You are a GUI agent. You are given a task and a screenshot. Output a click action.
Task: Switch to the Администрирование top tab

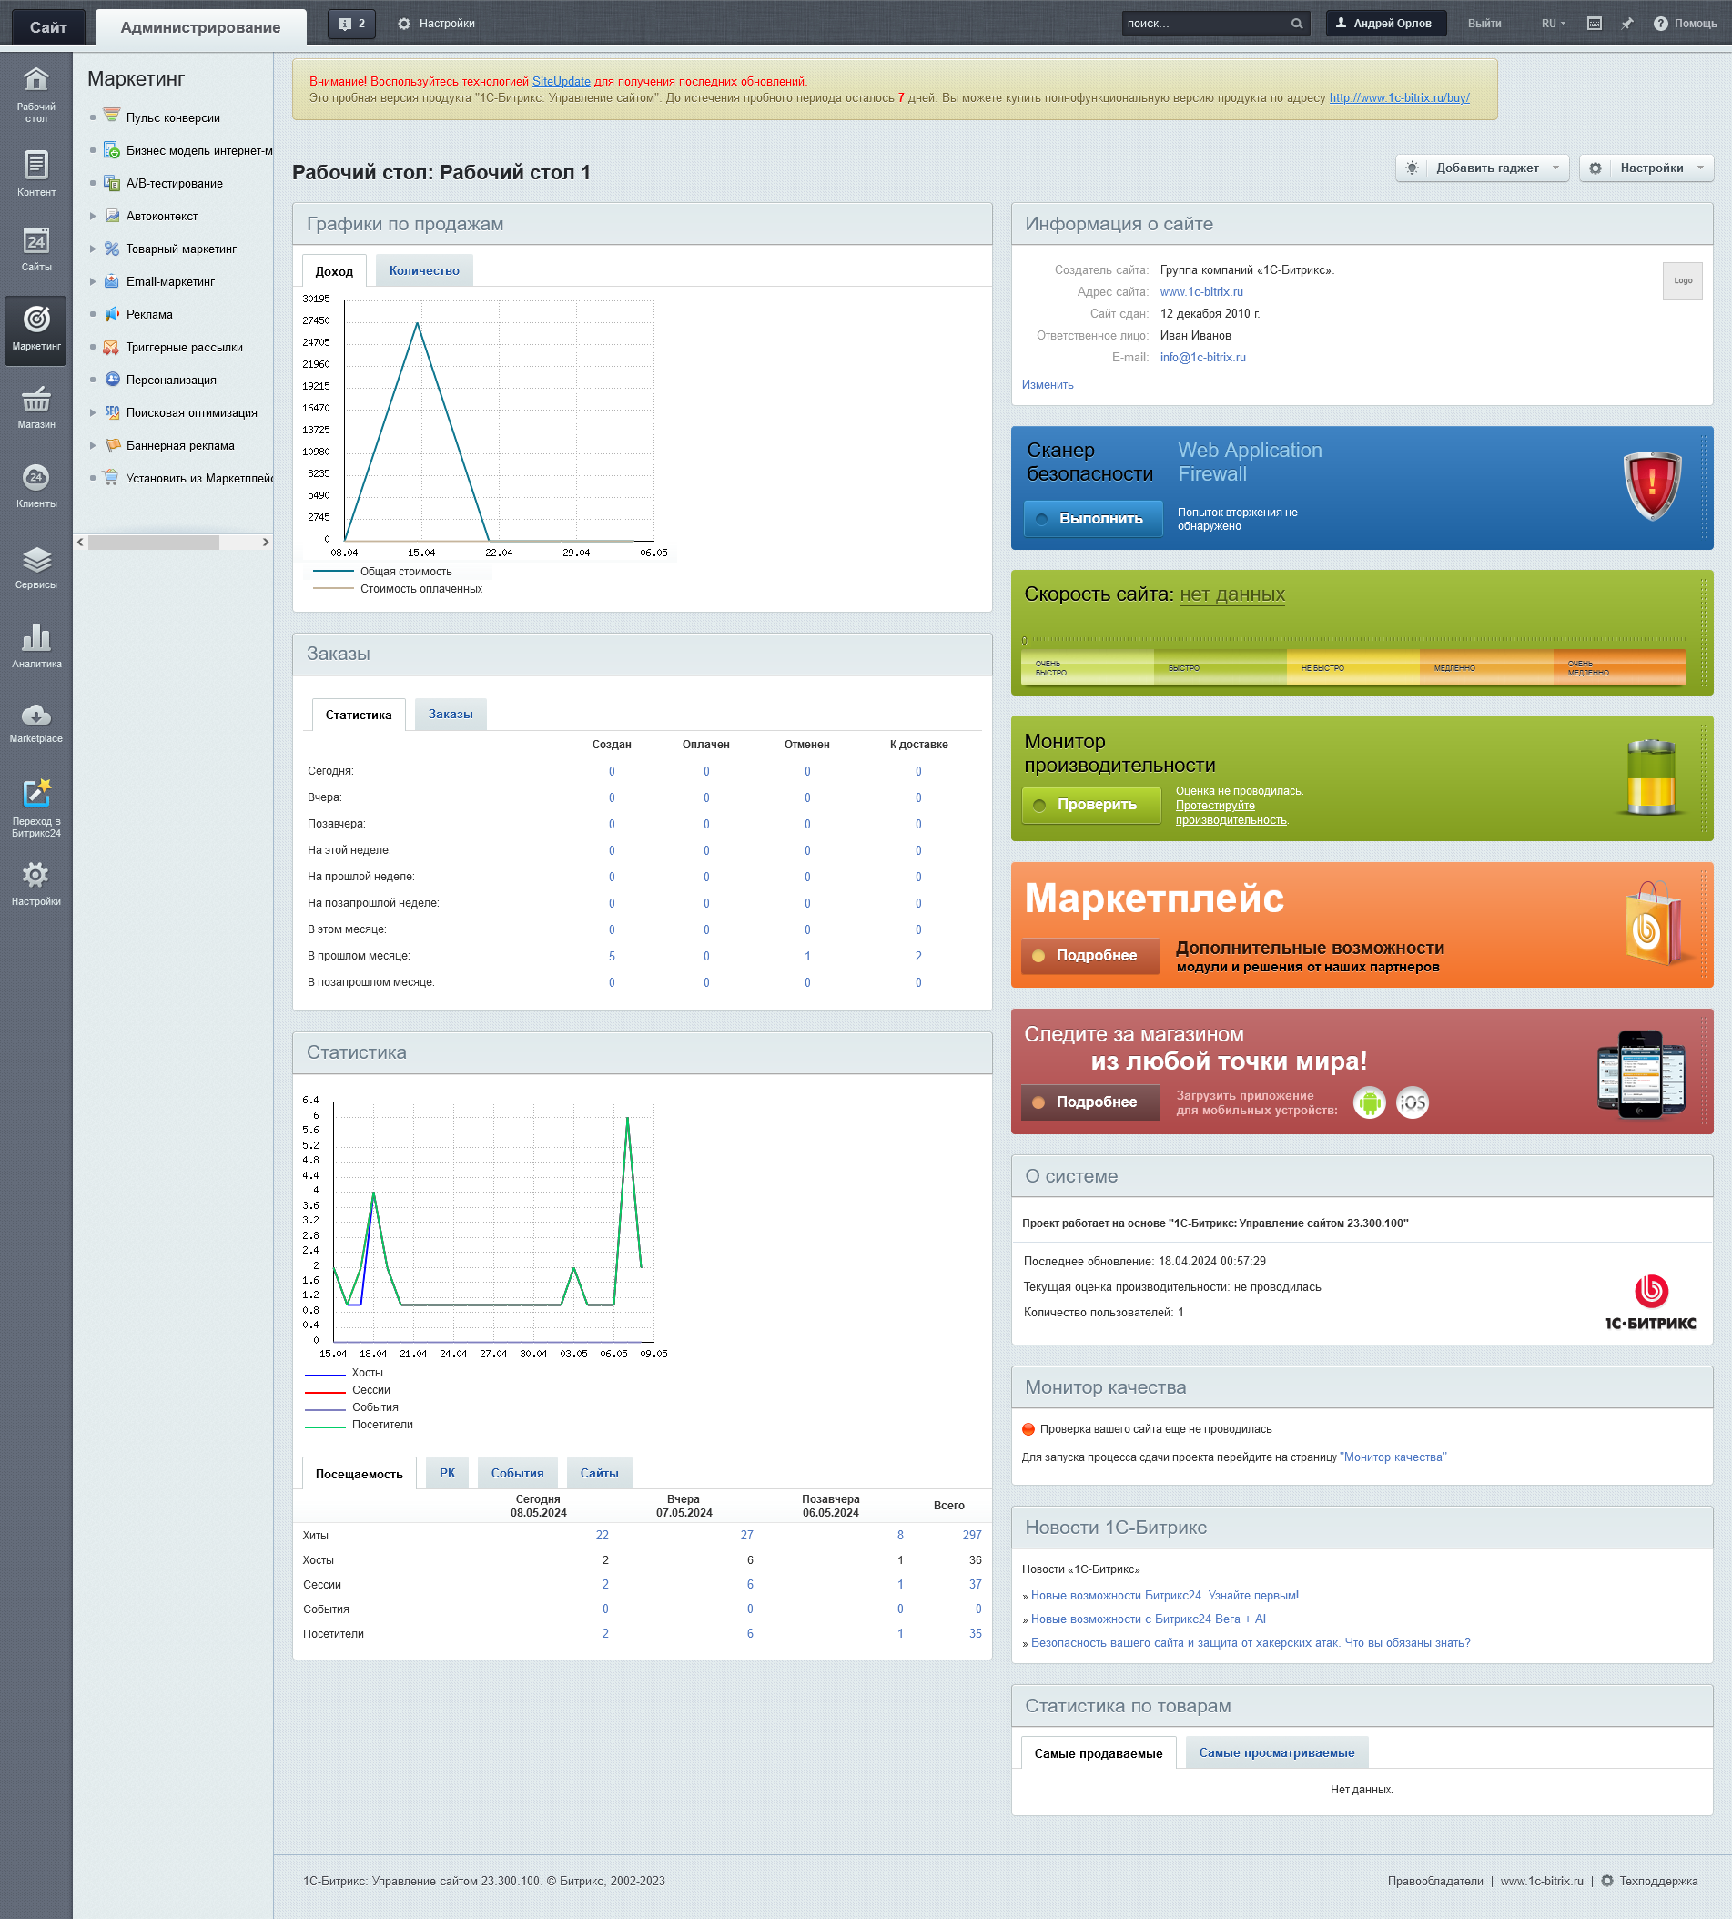[201, 26]
